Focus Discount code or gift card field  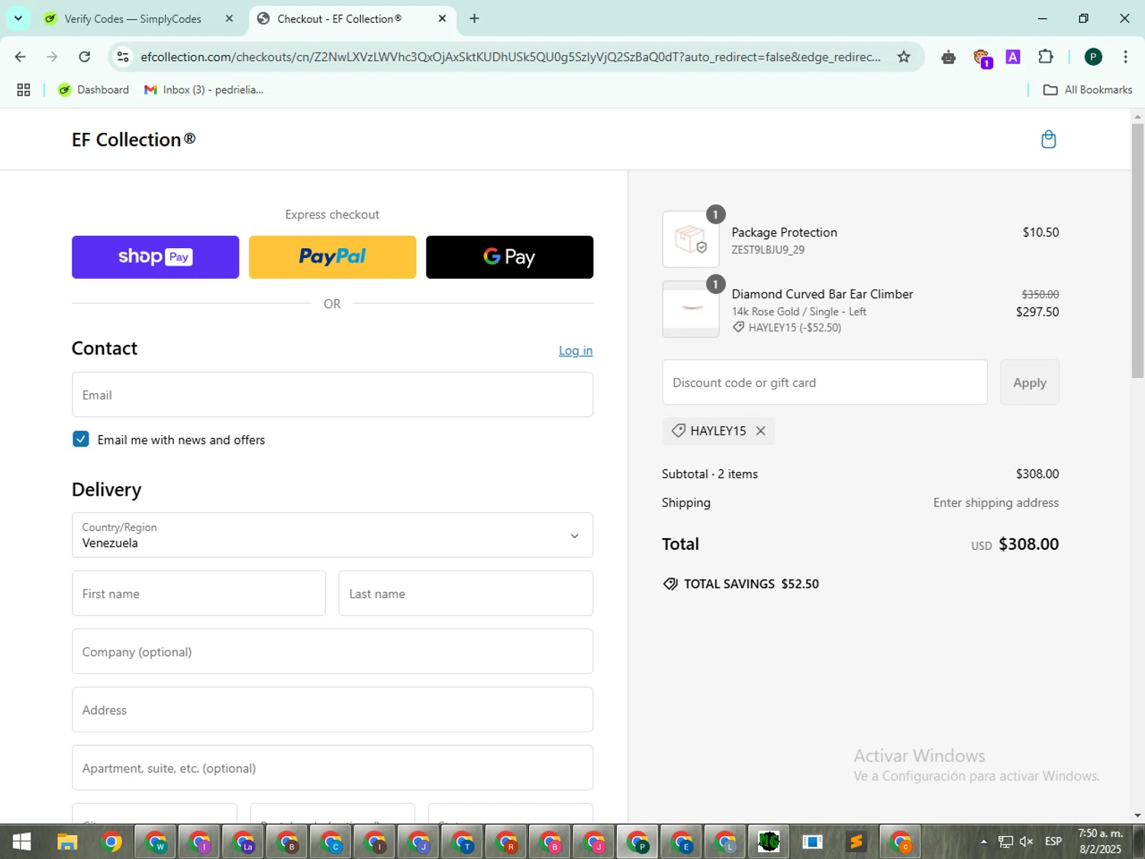point(824,383)
